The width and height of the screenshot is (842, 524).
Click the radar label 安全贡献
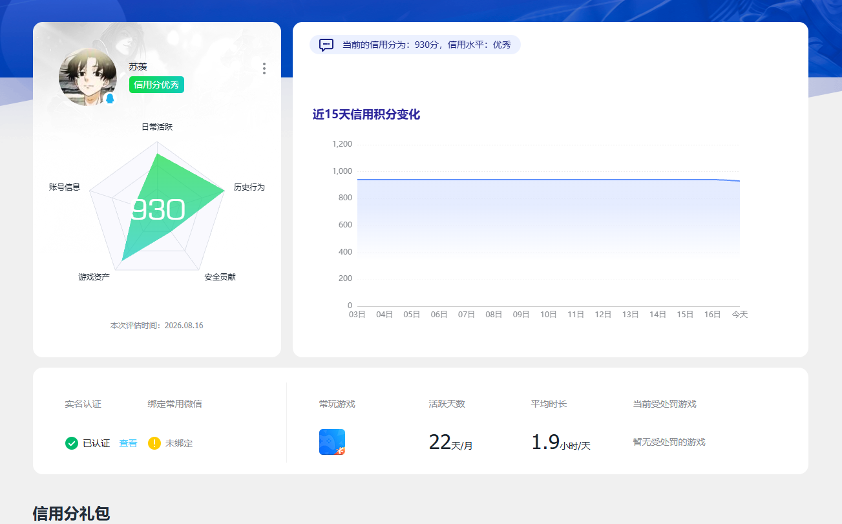(x=220, y=277)
